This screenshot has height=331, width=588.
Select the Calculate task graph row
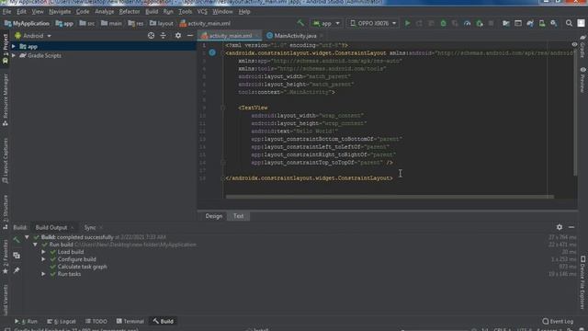pyautogui.click(x=82, y=267)
